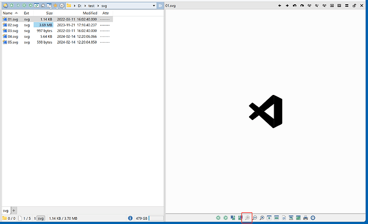Open the favorites star menu
The image size is (368, 224).
[x=55, y=5]
